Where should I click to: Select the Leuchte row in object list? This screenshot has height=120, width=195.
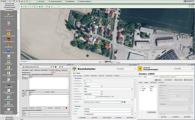[148, 89]
